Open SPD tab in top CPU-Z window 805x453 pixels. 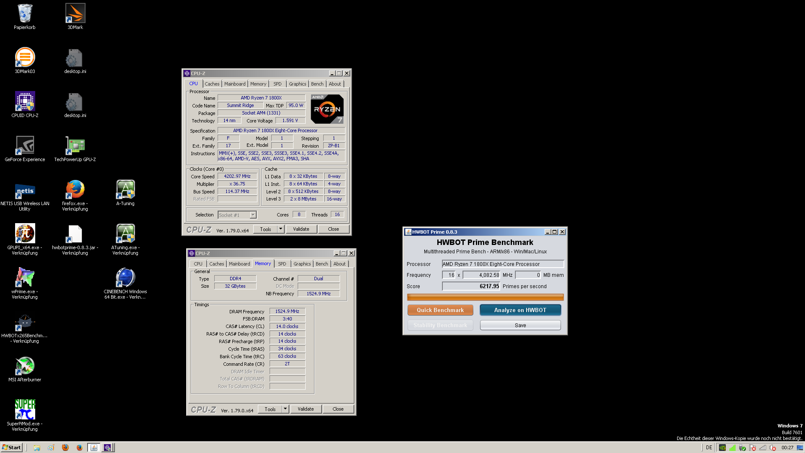[x=278, y=84]
